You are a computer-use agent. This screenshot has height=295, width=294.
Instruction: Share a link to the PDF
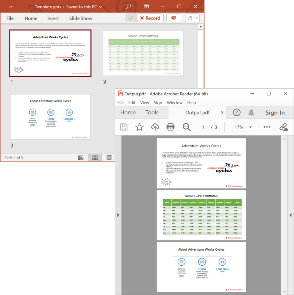tap(284, 127)
